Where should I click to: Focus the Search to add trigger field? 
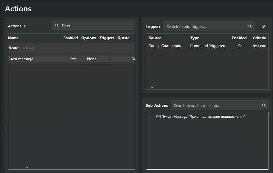click(x=206, y=27)
